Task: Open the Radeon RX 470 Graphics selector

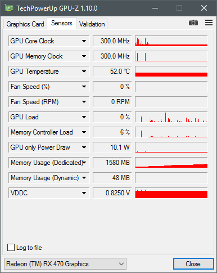Action: [65, 264]
